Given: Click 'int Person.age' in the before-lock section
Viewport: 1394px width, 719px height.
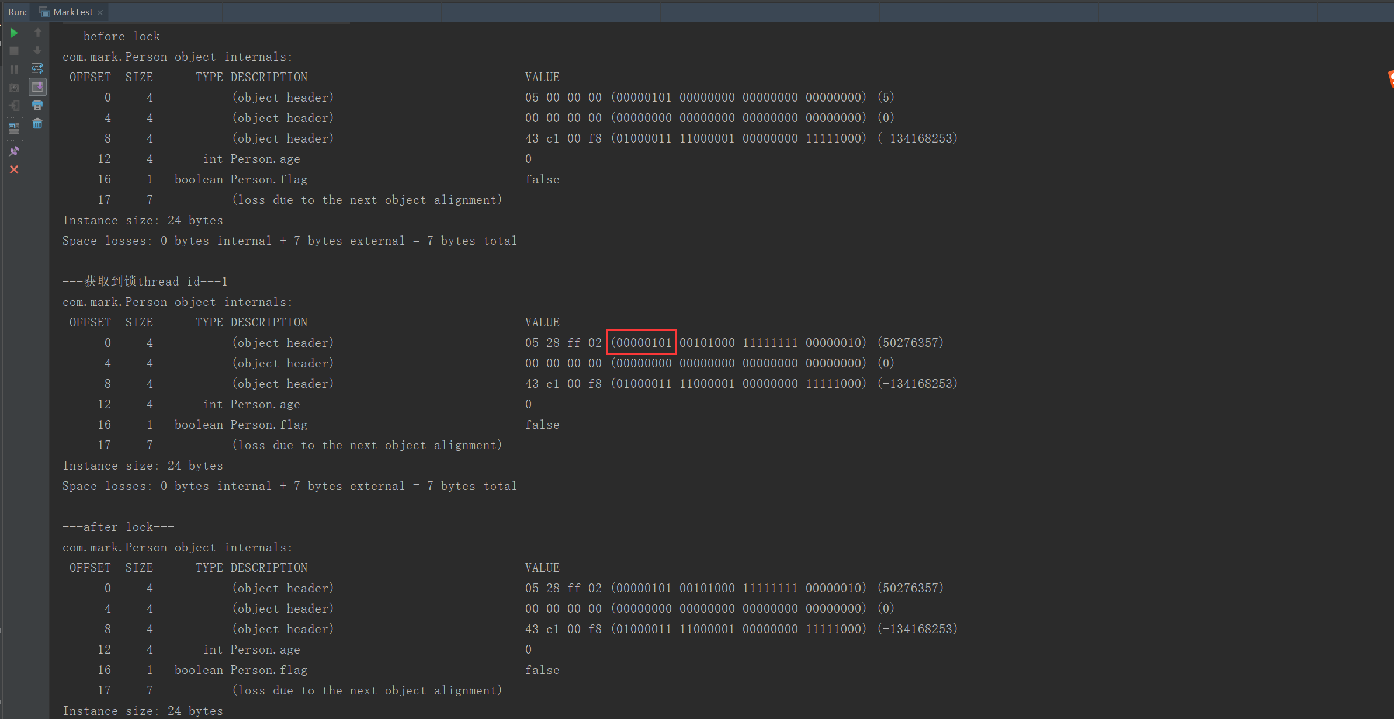Looking at the screenshot, I should [x=251, y=159].
